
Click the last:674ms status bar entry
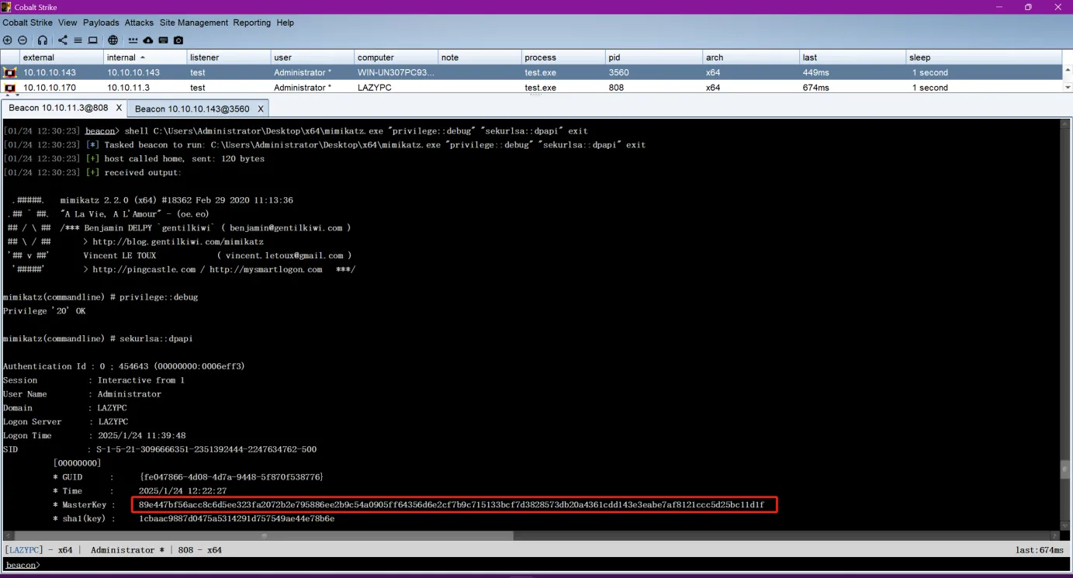[x=1040, y=550]
